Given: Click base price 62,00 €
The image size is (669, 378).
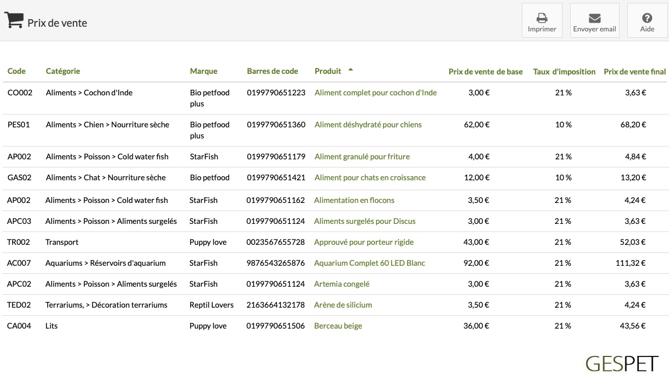Looking at the screenshot, I should coord(476,124).
